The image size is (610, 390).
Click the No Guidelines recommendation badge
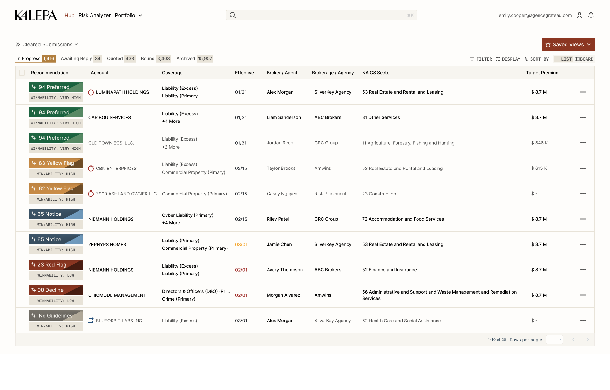56,315
